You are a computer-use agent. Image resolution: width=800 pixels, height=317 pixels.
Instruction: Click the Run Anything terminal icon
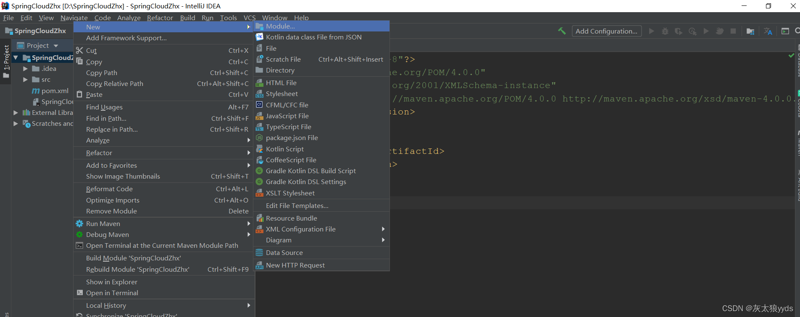click(x=785, y=31)
